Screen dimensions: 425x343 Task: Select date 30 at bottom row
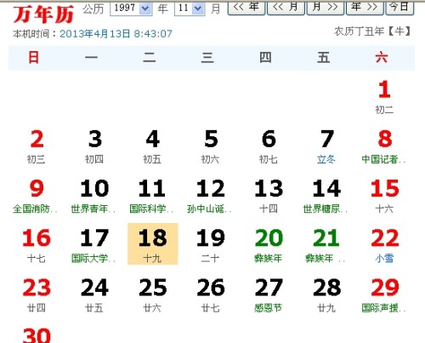[37, 334]
